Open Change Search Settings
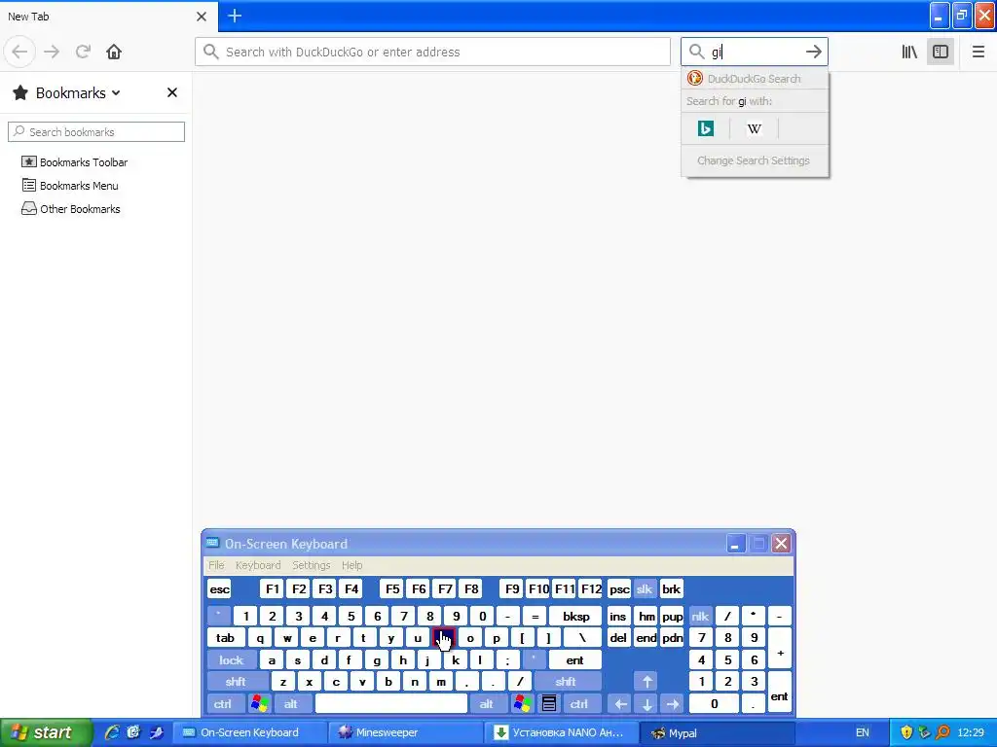This screenshot has width=997, height=747. tap(754, 160)
